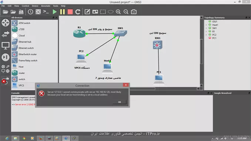Expand R1 in Topology Summary

pyautogui.click(x=206, y=31)
